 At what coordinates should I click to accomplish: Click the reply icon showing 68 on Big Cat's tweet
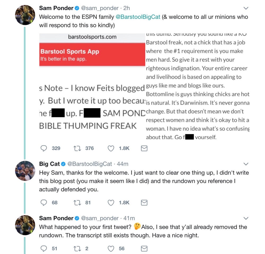pyautogui.click(x=43, y=202)
